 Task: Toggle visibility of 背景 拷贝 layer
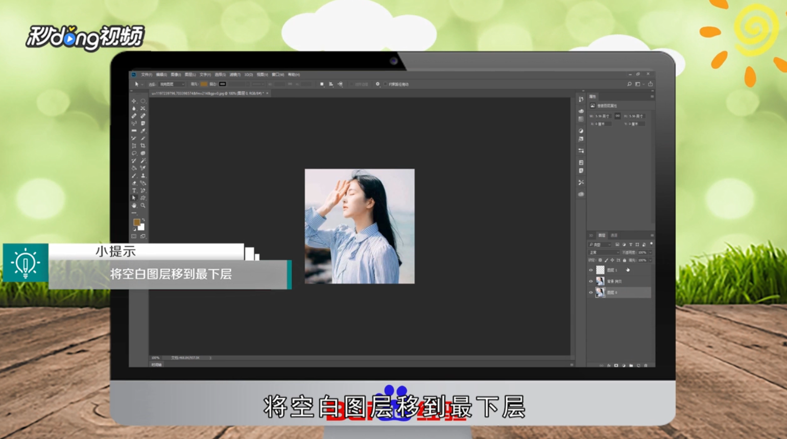point(591,281)
